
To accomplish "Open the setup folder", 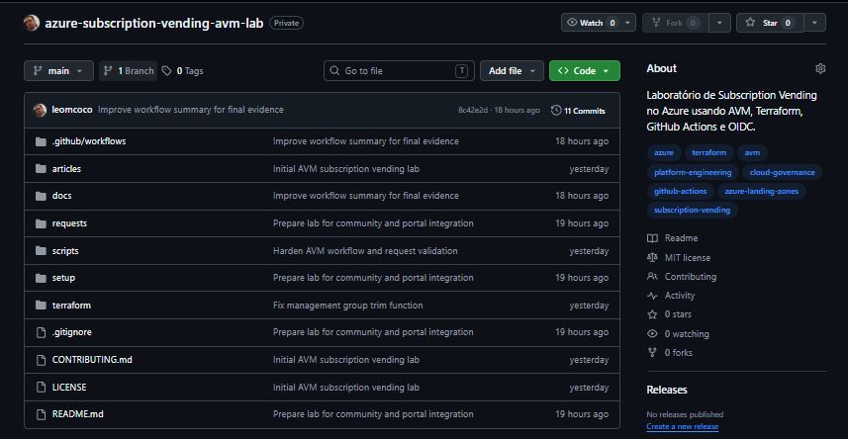I will (x=63, y=278).
